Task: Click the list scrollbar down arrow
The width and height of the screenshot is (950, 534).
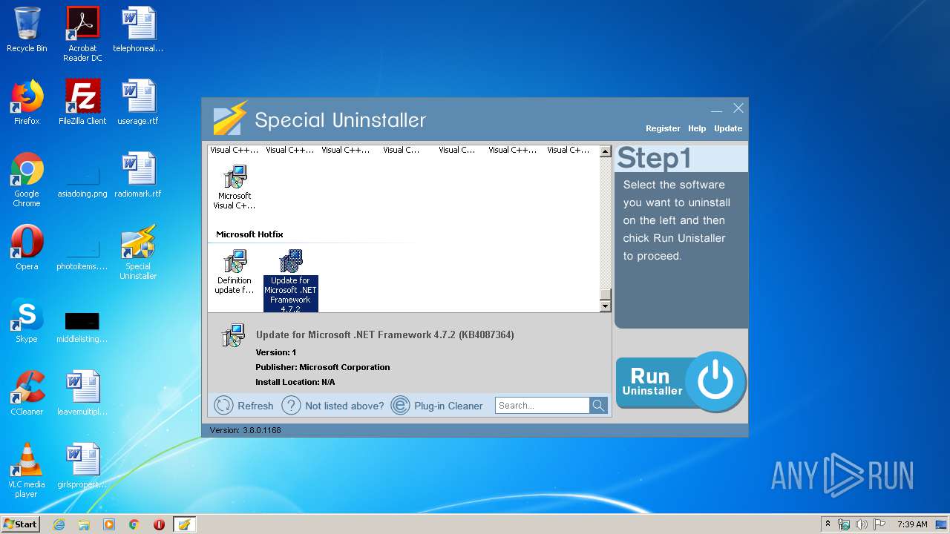Action: [x=605, y=306]
